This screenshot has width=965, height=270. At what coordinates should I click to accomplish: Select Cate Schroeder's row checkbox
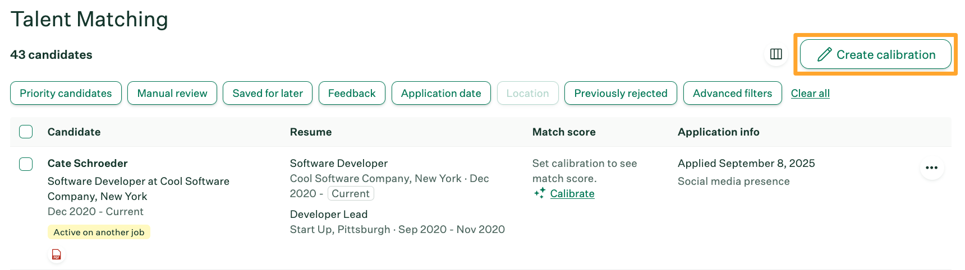tap(26, 164)
